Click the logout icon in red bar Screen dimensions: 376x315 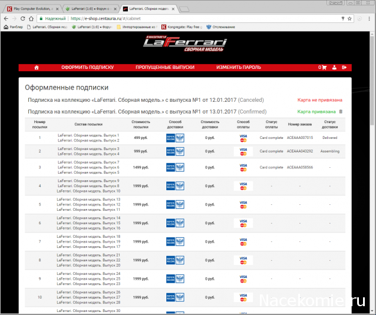pyautogui.click(x=344, y=68)
